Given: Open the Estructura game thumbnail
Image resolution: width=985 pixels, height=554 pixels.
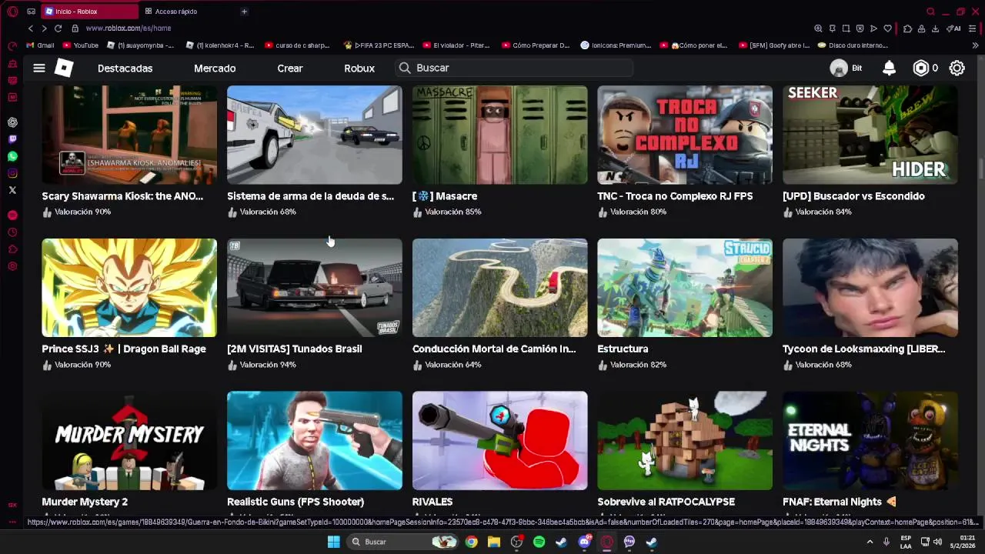Looking at the screenshot, I should pyautogui.click(x=685, y=288).
